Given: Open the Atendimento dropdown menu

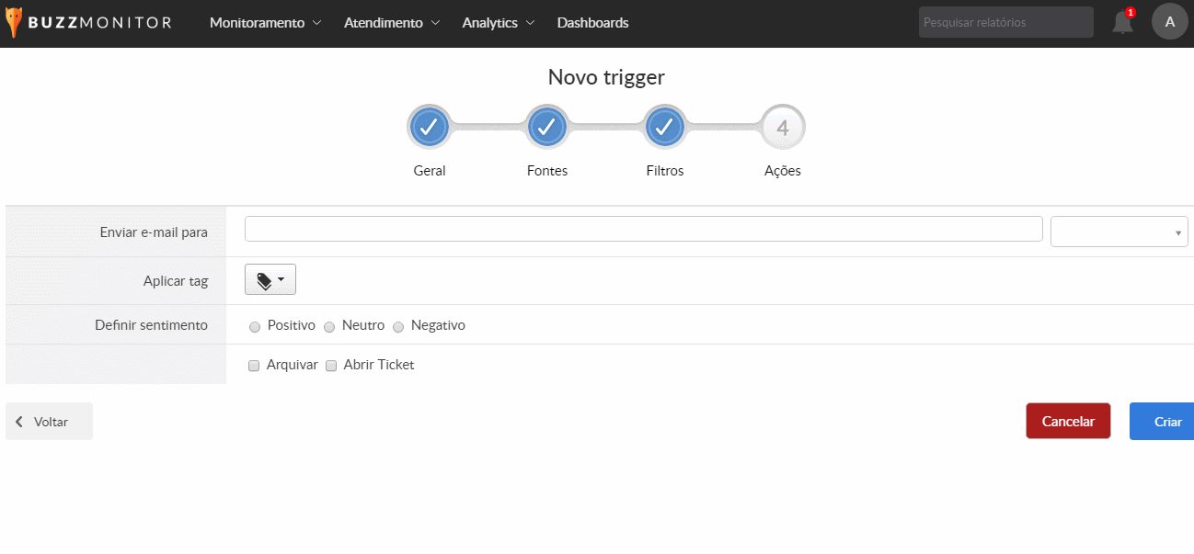Looking at the screenshot, I should (x=392, y=23).
